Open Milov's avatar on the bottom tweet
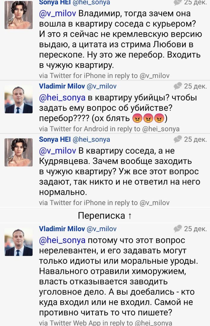The width and height of the screenshot is (210, 326). click(18, 242)
